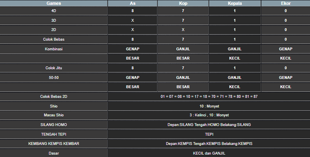Click As value 8 in Colok Jitu row
Image resolution: width=310 pixels, height=157 pixels.
click(133, 68)
